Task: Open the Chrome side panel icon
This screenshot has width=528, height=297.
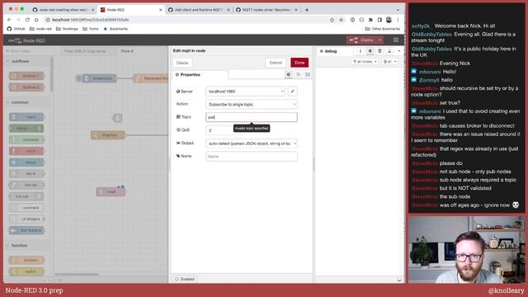Action: tap(379, 20)
